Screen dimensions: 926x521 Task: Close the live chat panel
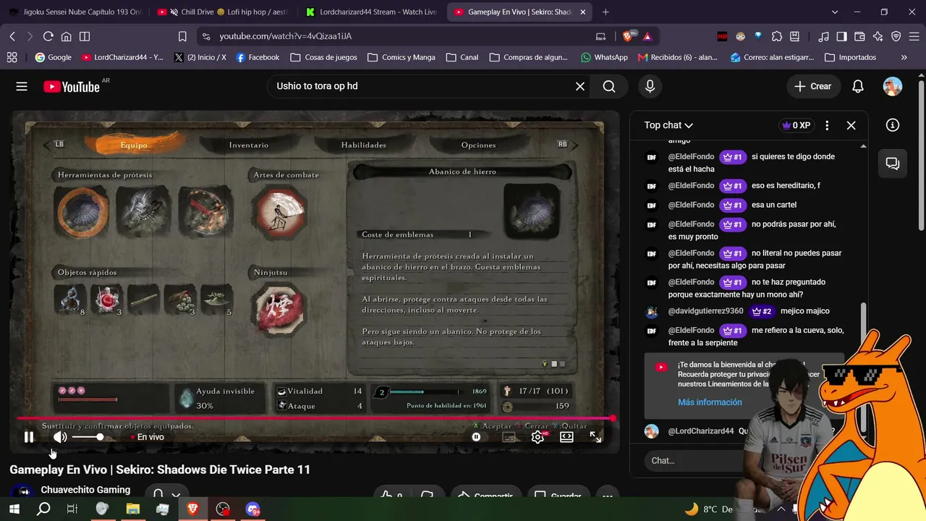click(x=851, y=125)
